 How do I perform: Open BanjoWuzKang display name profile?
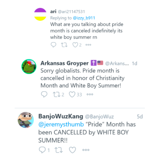61,117
